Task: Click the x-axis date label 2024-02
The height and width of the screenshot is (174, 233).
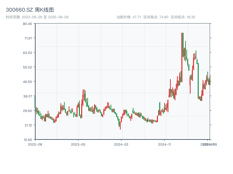Action: coord(121,144)
